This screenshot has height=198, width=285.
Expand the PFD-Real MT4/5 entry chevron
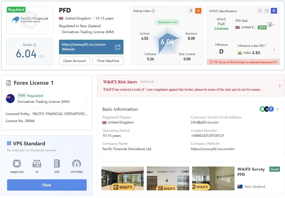click(x=274, y=25)
